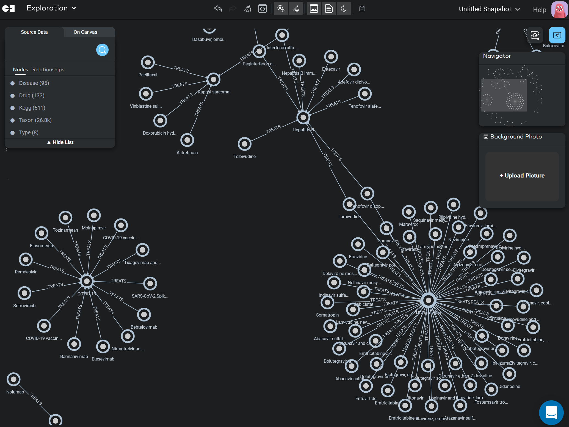
Task: Select the Kegg (511) category
Action: (x=32, y=108)
